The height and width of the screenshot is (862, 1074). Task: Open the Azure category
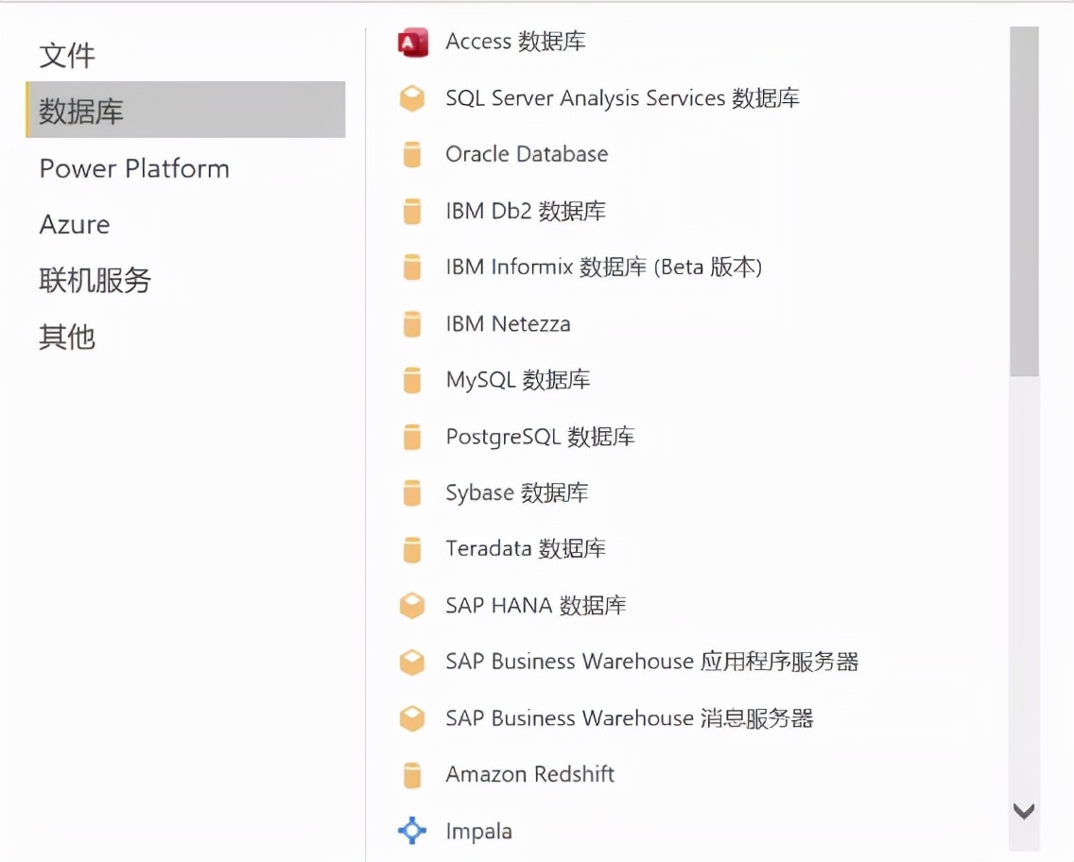75,225
